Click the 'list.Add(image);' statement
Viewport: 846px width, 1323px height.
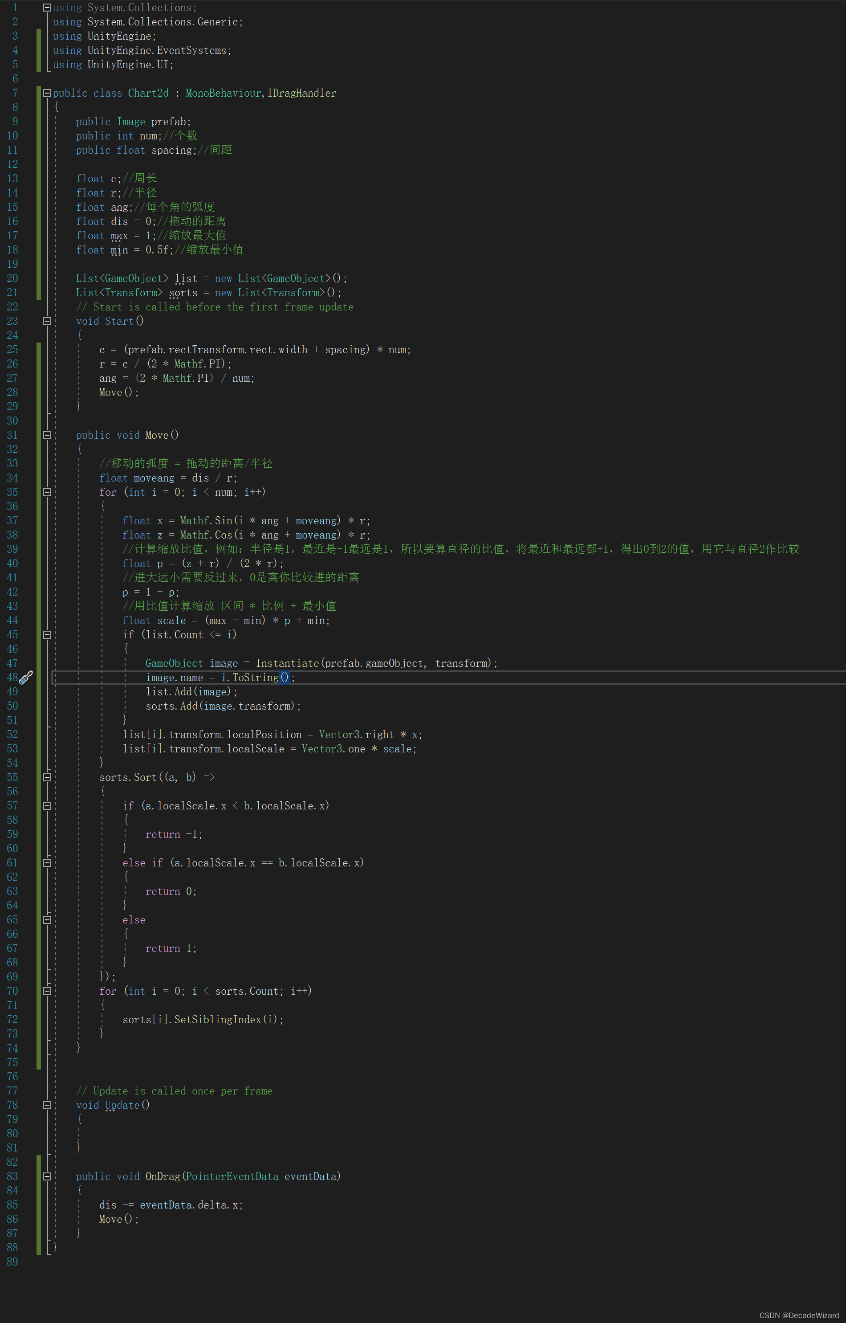(191, 692)
